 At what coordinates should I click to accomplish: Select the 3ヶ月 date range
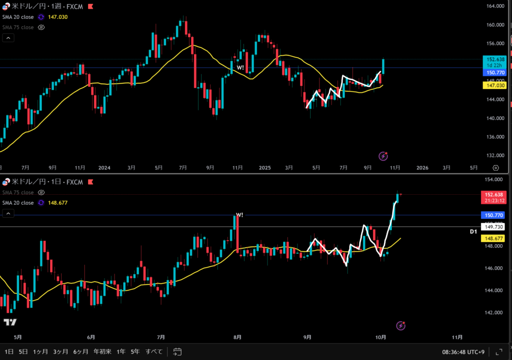[x=60, y=352]
